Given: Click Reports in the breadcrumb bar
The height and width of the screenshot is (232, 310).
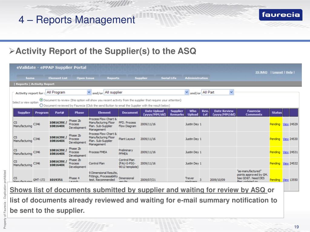Looking at the screenshot, I should (22, 84).
